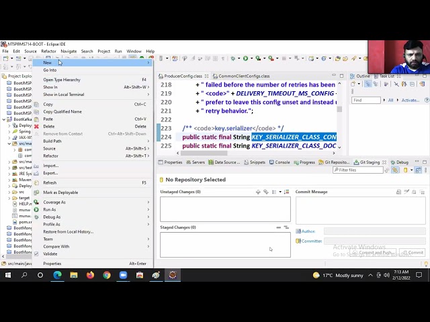The width and height of the screenshot is (430, 322).
Task: Click the Open Type toolbar icon
Action: click(x=337, y=58)
